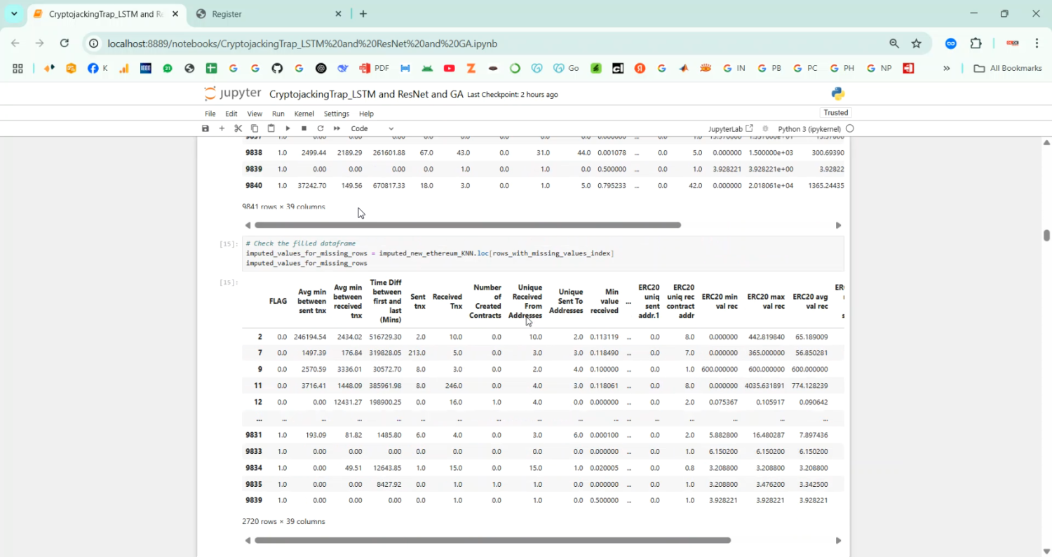Copy the selected cell

[255, 128]
